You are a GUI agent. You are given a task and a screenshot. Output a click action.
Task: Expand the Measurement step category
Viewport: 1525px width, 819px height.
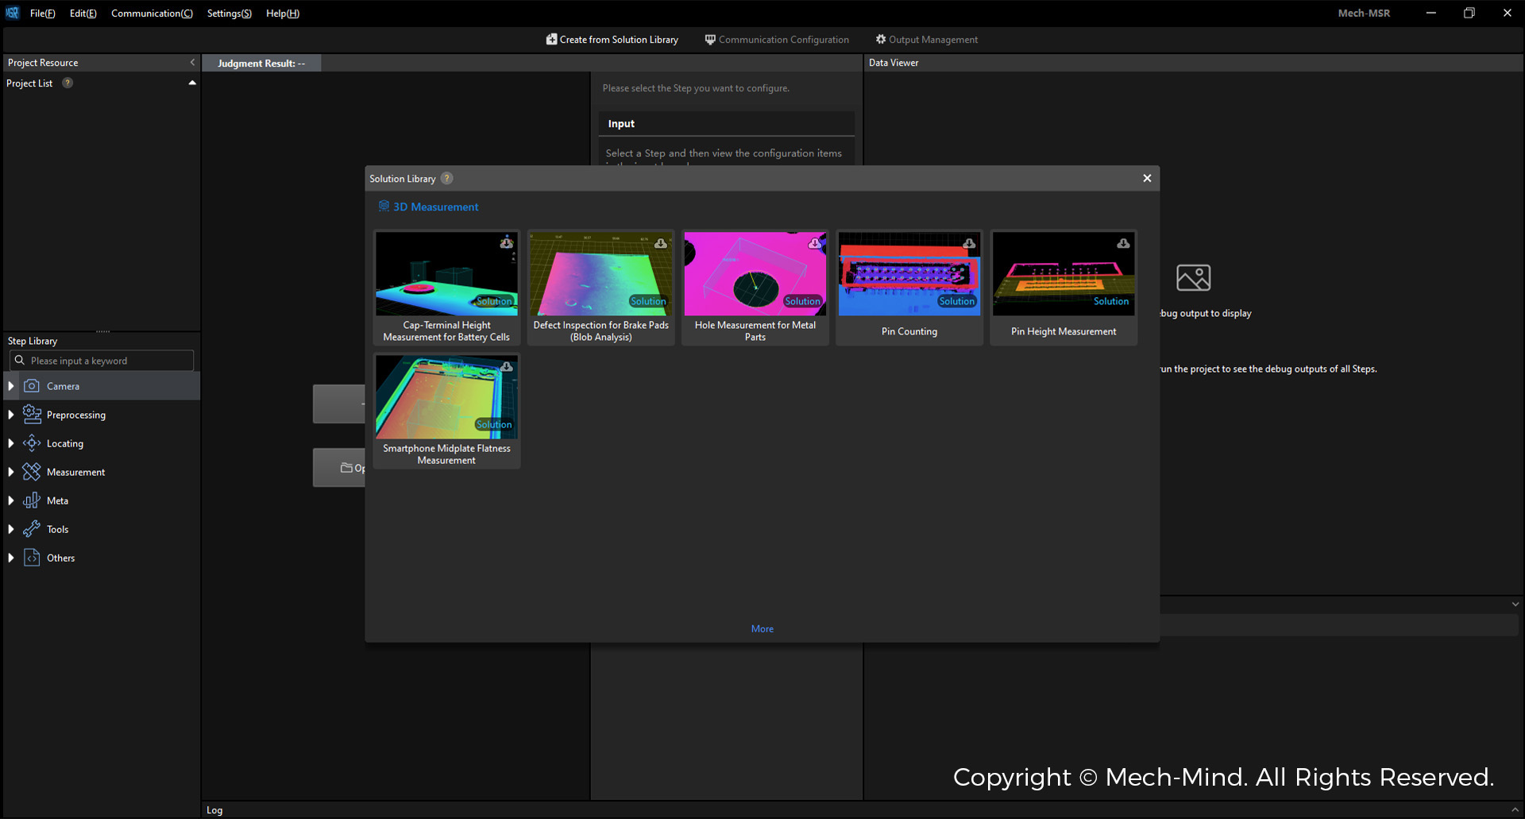click(x=11, y=472)
